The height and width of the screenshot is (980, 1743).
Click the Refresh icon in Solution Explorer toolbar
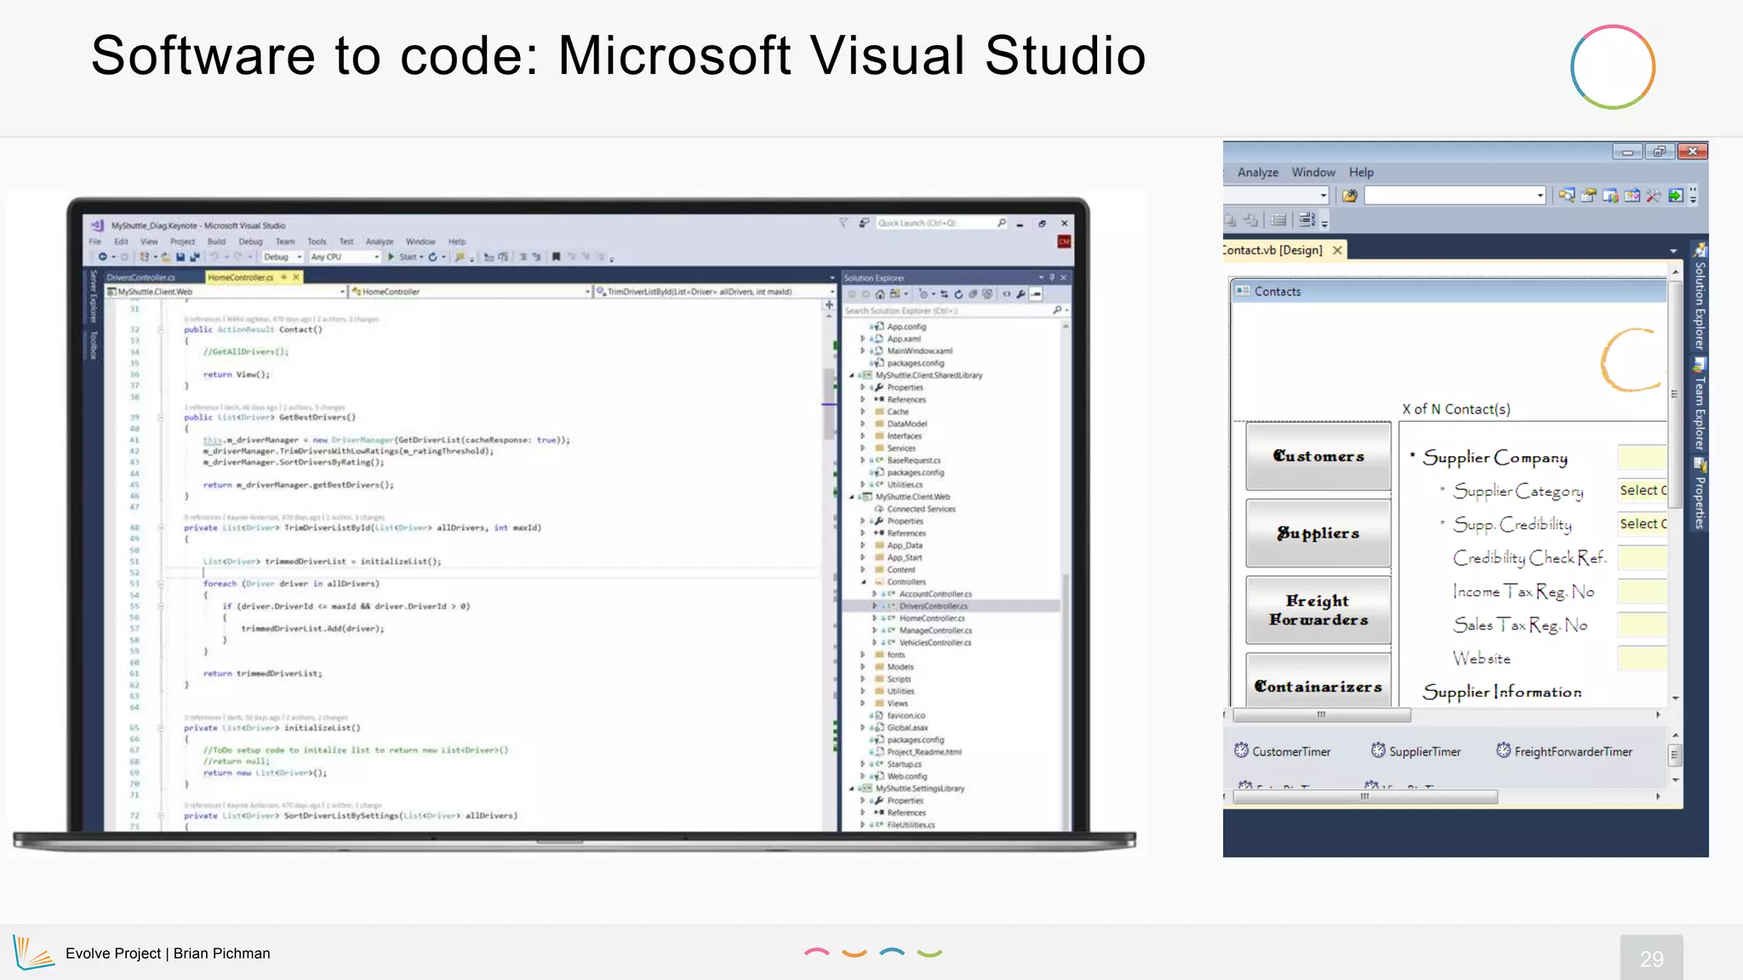pos(959,294)
